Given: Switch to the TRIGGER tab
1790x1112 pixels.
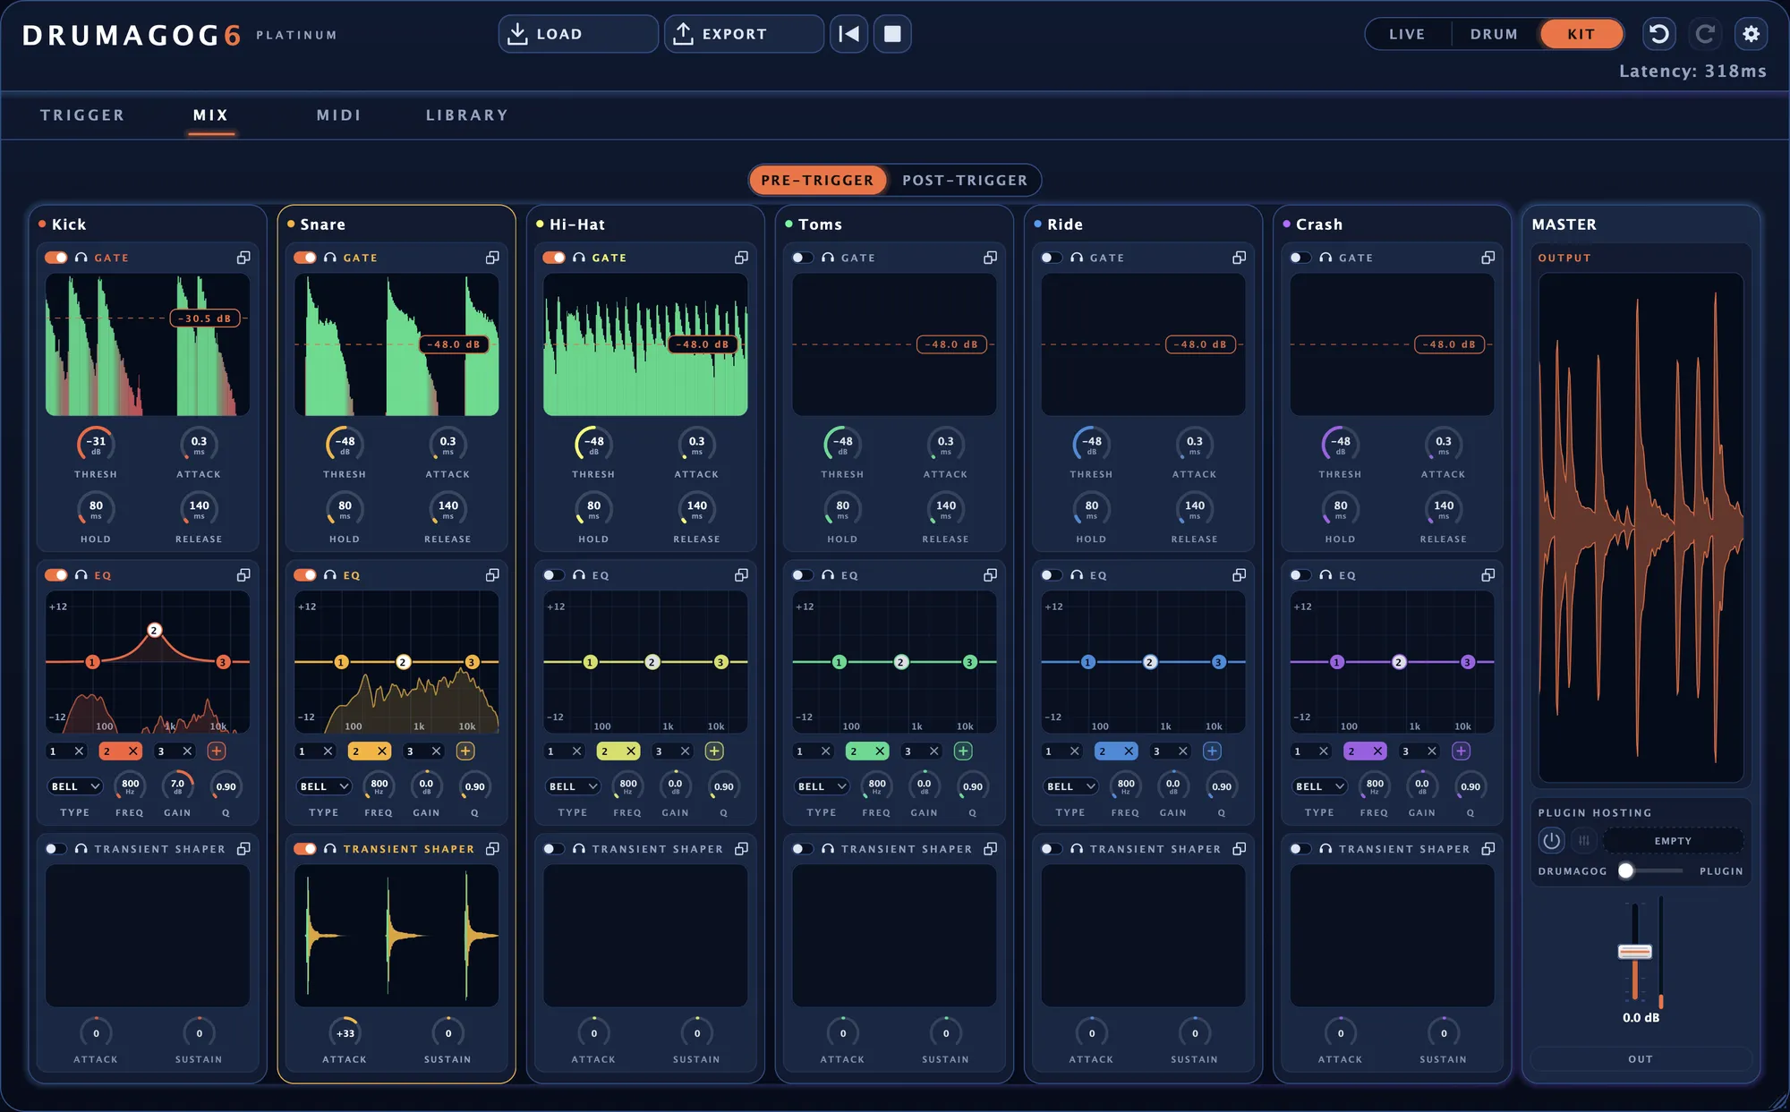Looking at the screenshot, I should point(82,115).
